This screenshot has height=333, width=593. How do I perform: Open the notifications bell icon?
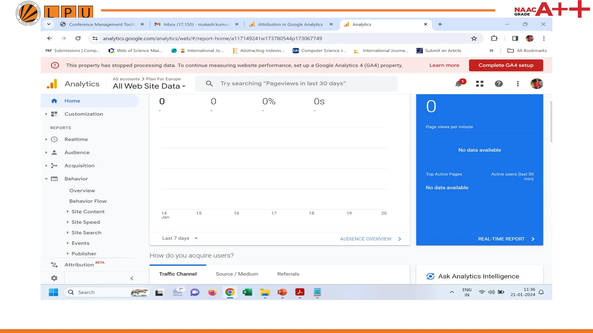(x=458, y=84)
